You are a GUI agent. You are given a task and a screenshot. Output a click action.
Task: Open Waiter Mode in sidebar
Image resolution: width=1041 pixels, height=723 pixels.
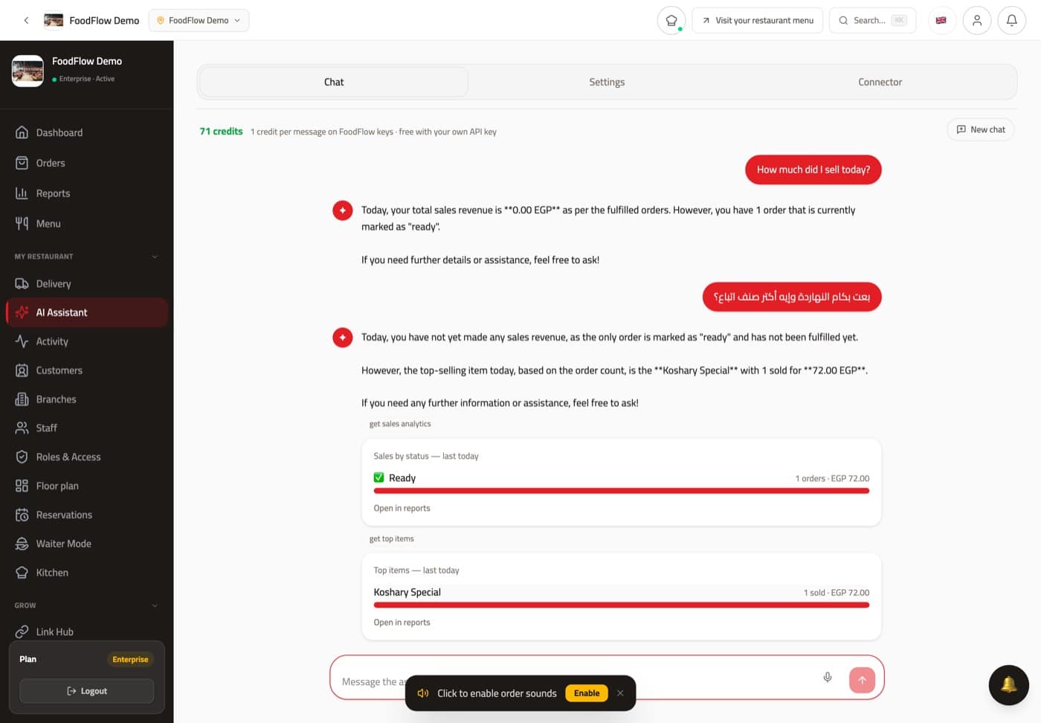(x=87, y=544)
